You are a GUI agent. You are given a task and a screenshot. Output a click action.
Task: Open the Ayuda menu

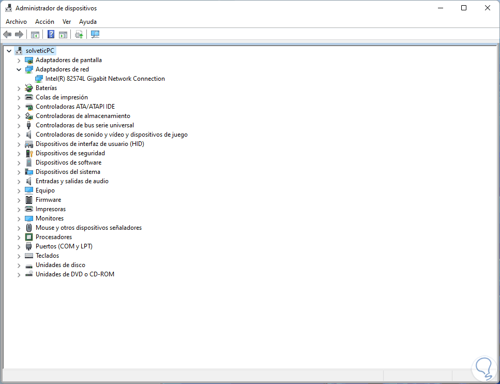[88, 22]
